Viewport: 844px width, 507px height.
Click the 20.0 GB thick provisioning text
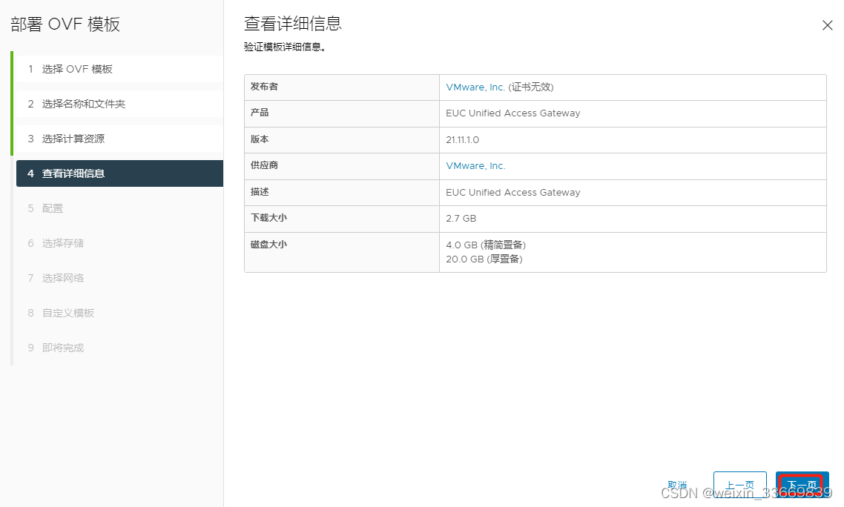point(484,259)
